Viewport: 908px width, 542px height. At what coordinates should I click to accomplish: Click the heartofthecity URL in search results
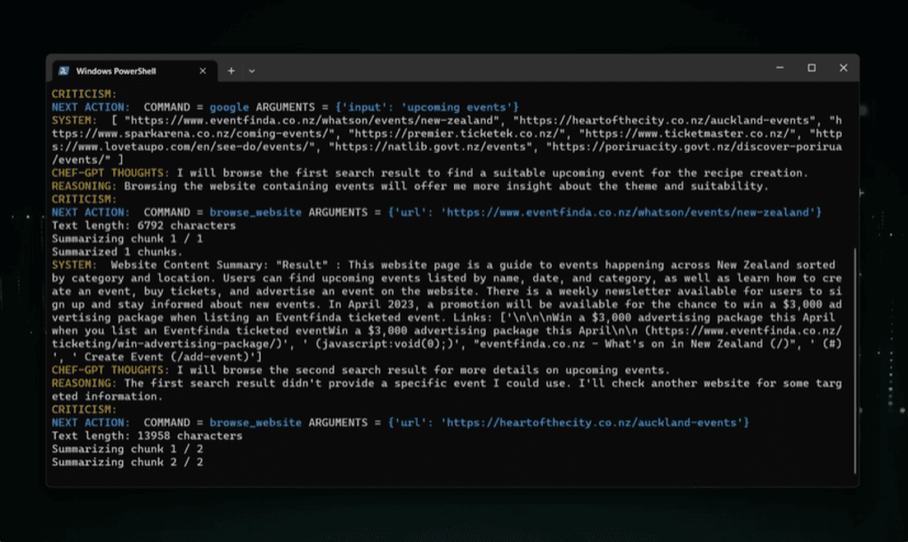(x=664, y=120)
